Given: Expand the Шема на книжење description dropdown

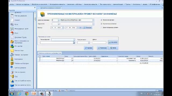Looking at the screenshot, I should [x=94, y=20].
